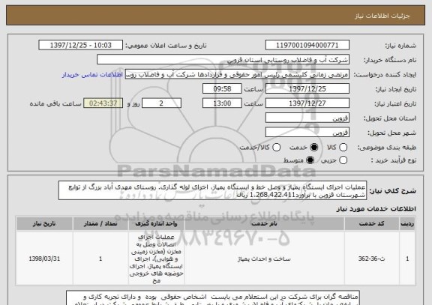432x305 pixels.
Task: Click the طبقه بندی موضوعی label
Action: (387, 148)
